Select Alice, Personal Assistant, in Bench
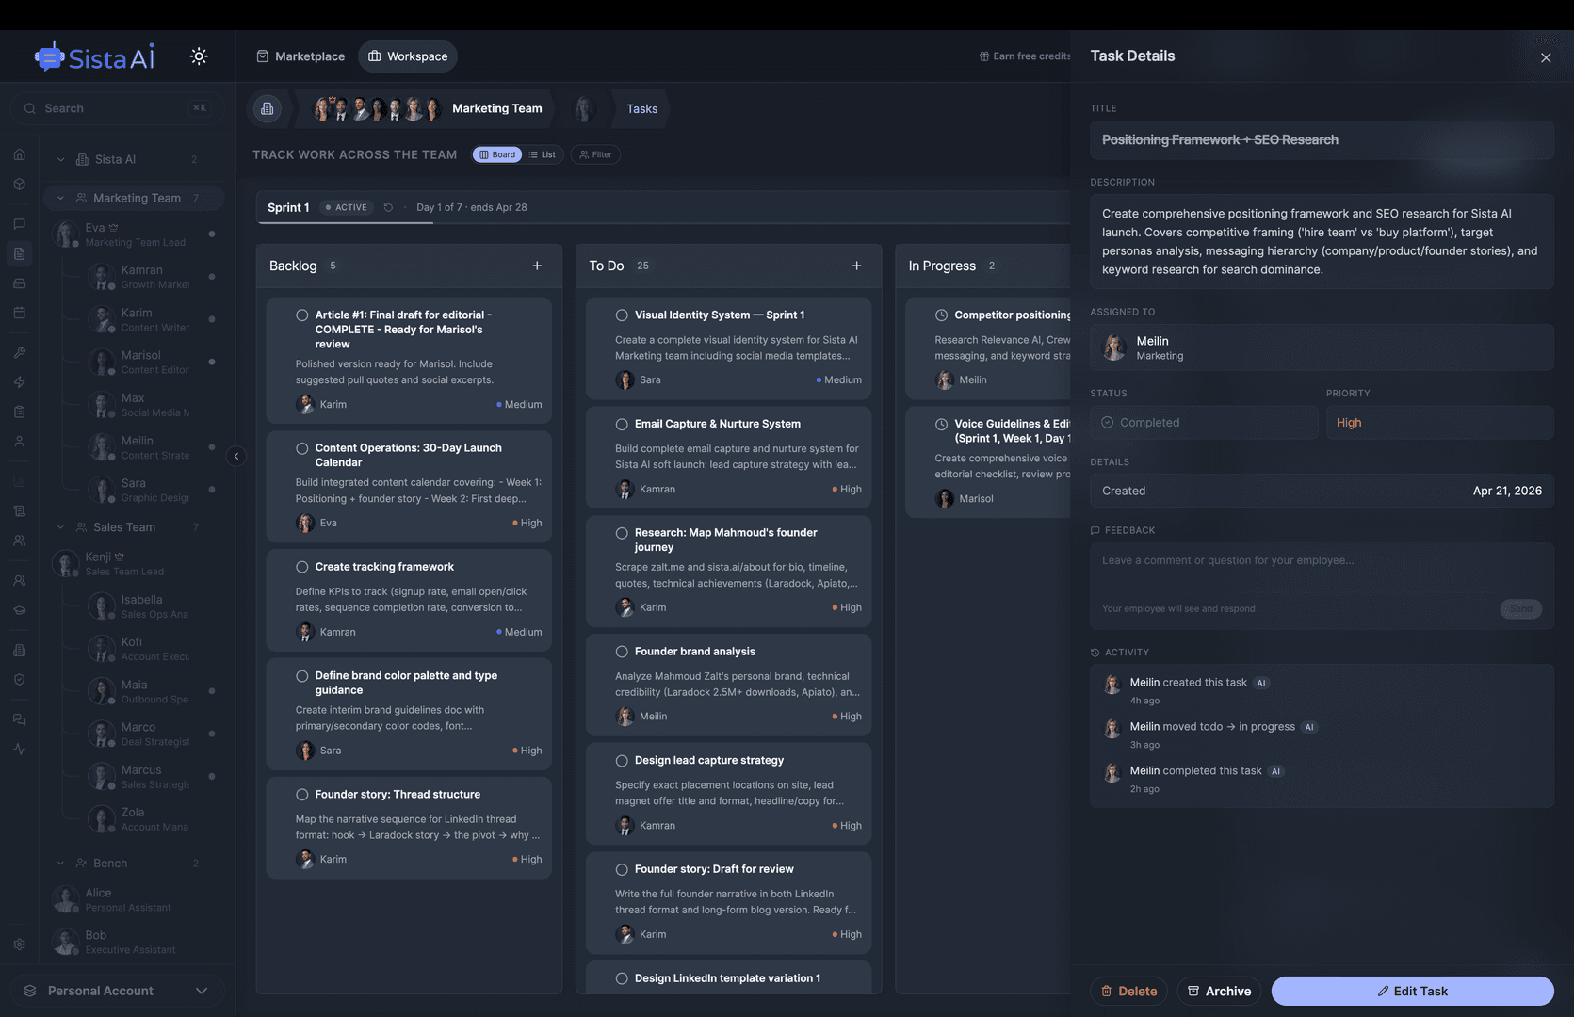This screenshot has width=1574, height=1017. click(x=134, y=899)
